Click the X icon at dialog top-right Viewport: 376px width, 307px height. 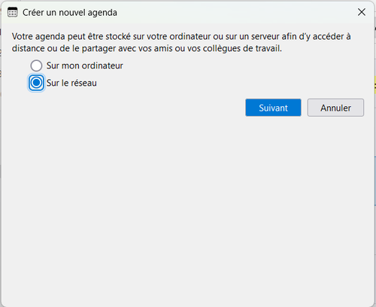362,12
